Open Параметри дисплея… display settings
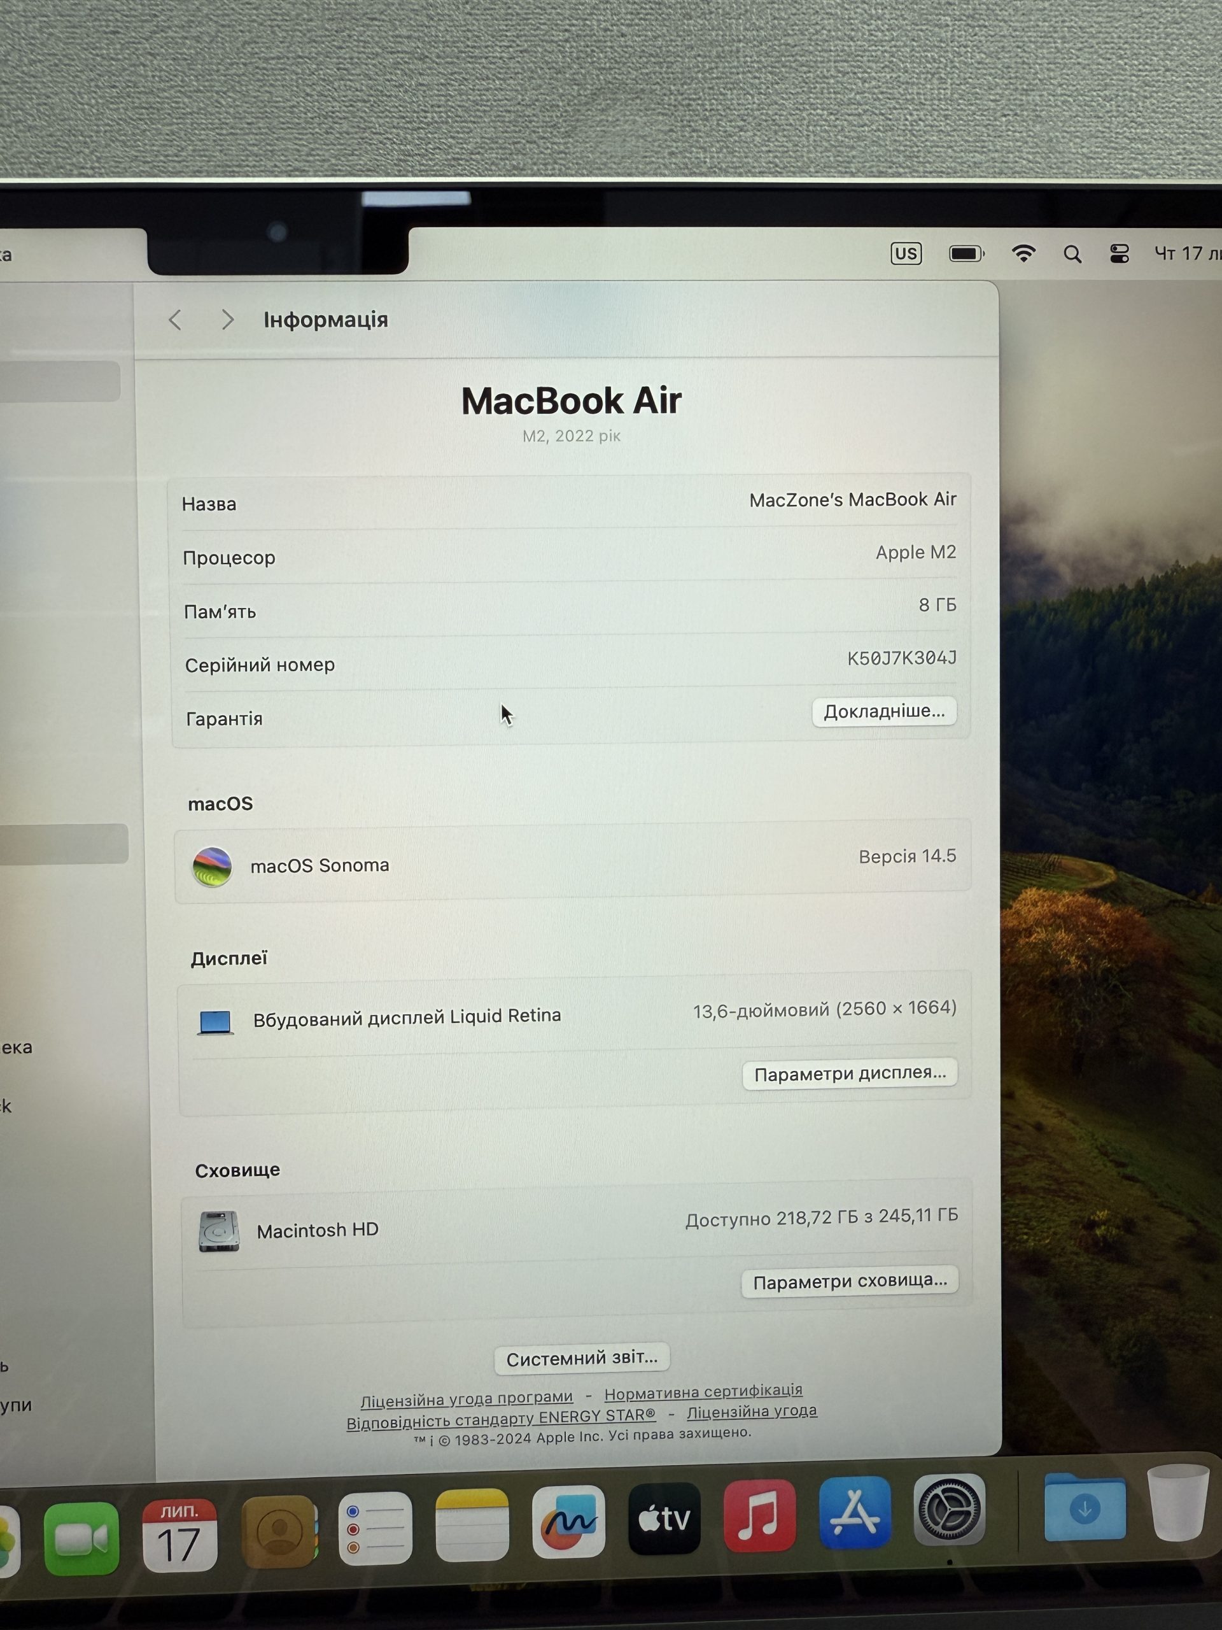This screenshot has height=1630, width=1222. (850, 1074)
